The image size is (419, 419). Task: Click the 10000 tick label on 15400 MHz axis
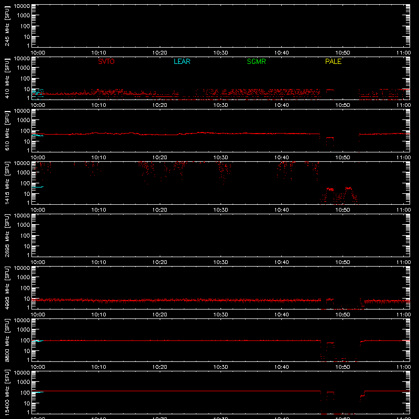point(22,373)
